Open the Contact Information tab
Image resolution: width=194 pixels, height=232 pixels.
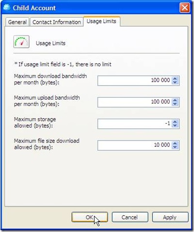[x=57, y=22]
